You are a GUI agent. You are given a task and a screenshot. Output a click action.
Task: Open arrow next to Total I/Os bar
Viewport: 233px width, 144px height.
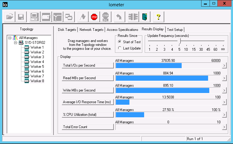pyautogui.click(x=224, y=65)
